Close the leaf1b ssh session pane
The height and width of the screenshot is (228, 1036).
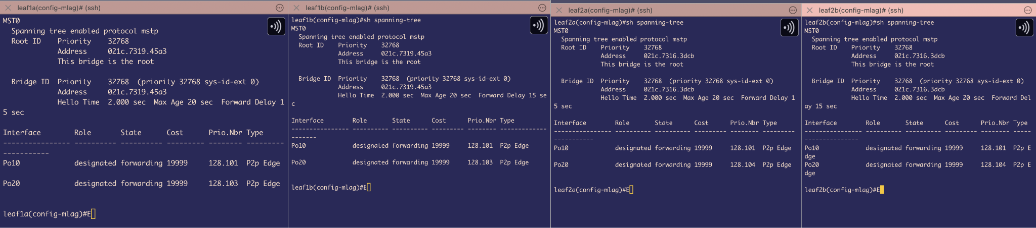click(x=296, y=8)
